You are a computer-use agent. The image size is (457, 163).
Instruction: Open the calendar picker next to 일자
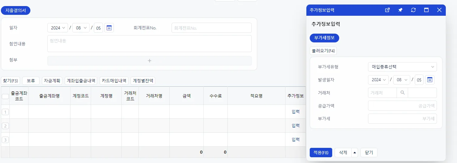tap(109, 28)
